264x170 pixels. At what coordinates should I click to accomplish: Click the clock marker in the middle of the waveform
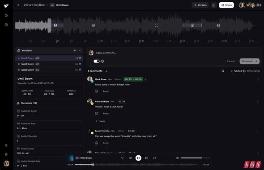point(157,25)
